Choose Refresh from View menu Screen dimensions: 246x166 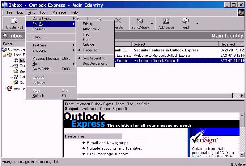coord(51,96)
